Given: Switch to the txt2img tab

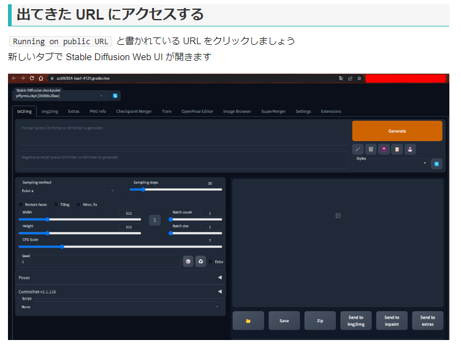Looking at the screenshot, I should 25,111.
